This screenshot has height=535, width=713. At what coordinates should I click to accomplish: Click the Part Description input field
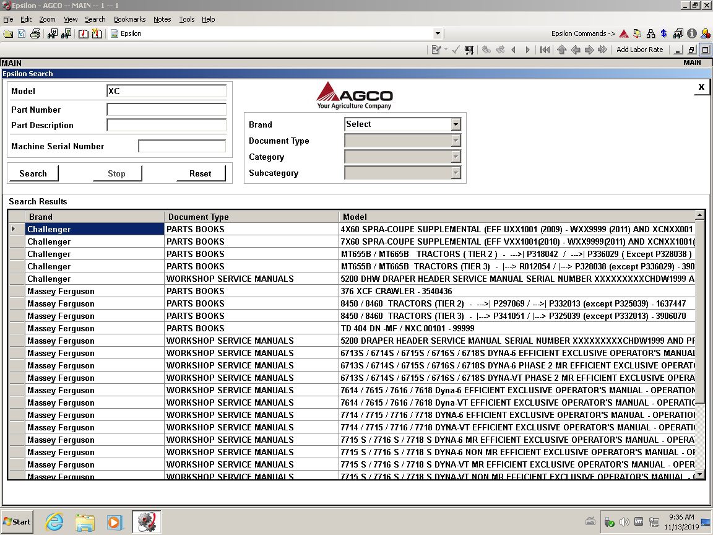[x=166, y=125]
